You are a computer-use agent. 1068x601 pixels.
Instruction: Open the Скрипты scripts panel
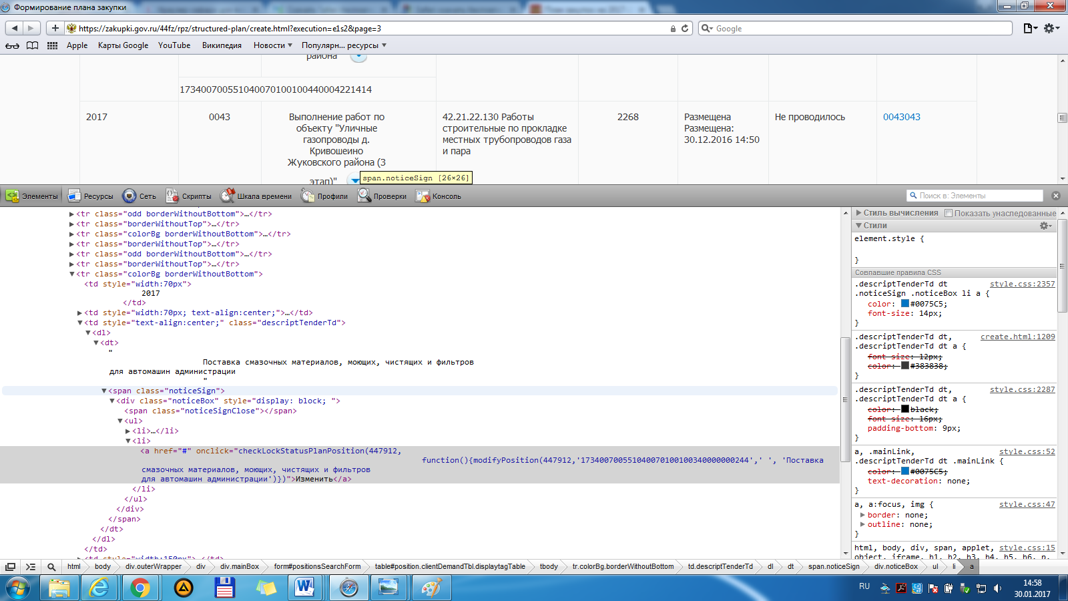pyautogui.click(x=189, y=196)
